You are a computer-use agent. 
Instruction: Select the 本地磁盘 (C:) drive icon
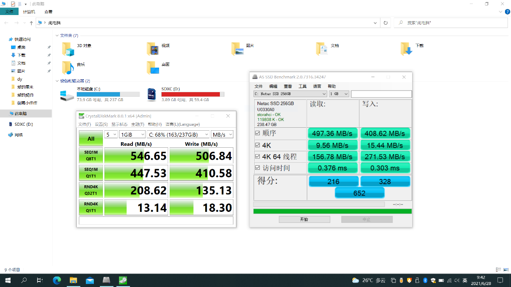tap(66, 94)
